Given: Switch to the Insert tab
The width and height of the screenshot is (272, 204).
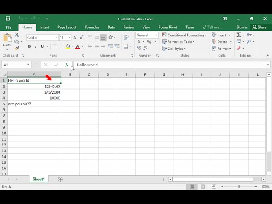Looking at the screenshot, I should pyautogui.click(x=45, y=27).
